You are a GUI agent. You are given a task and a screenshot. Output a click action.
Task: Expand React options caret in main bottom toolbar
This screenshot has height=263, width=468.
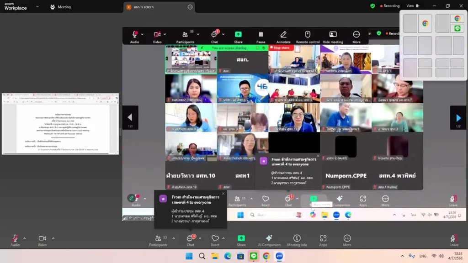point(223,238)
